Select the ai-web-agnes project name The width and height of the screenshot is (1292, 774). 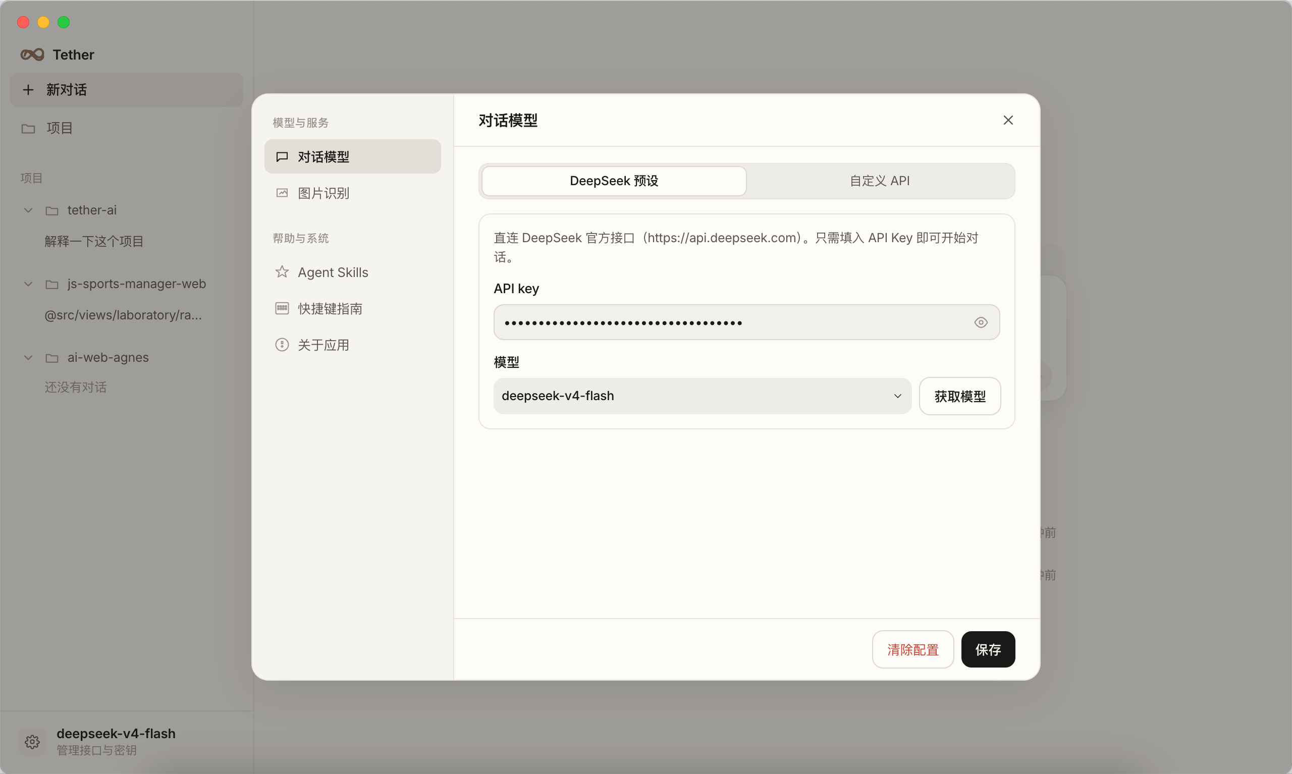108,357
